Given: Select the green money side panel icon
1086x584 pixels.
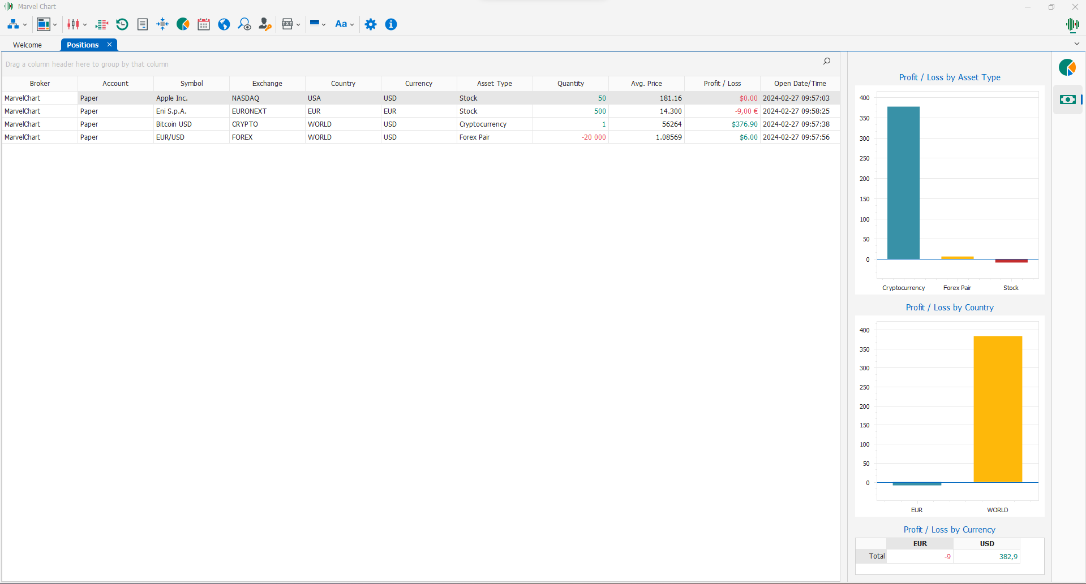Looking at the screenshot, I should click(1068, 100).
